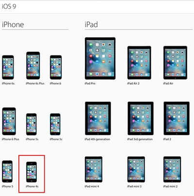Choose the iPad 4th generation image

pyautogui.click(x=98, y=118)
